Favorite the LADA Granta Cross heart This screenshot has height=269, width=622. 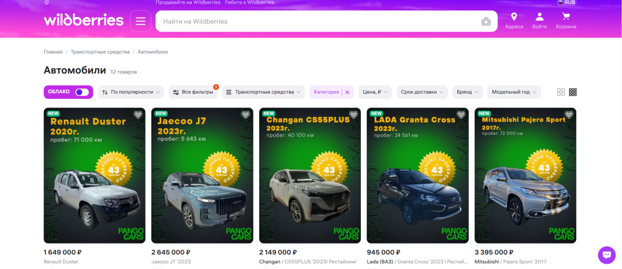pos(461,115)
